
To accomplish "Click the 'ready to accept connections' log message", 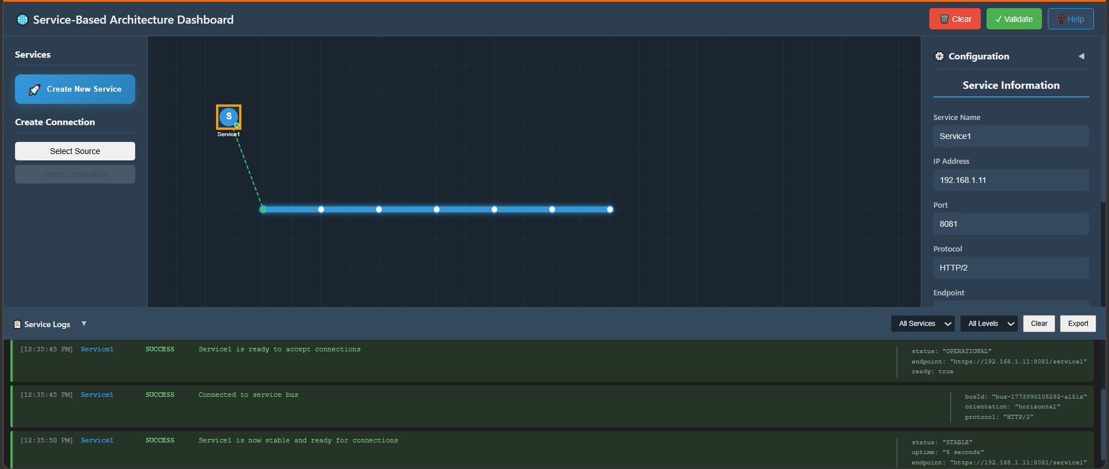I will click(280, 349).
